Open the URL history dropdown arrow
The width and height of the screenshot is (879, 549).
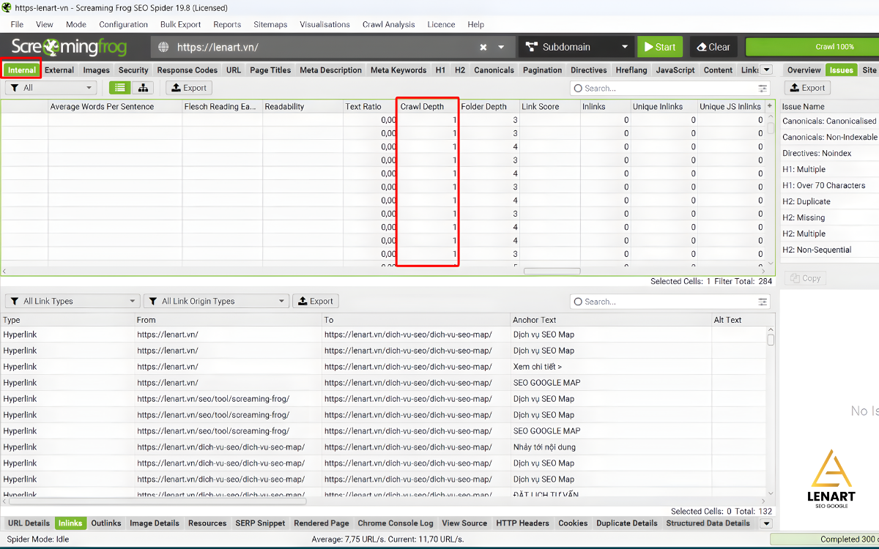tap(502, 47)
